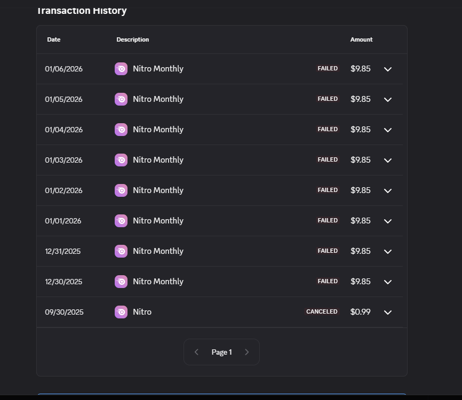Click the Description column header

coord(133,39)
